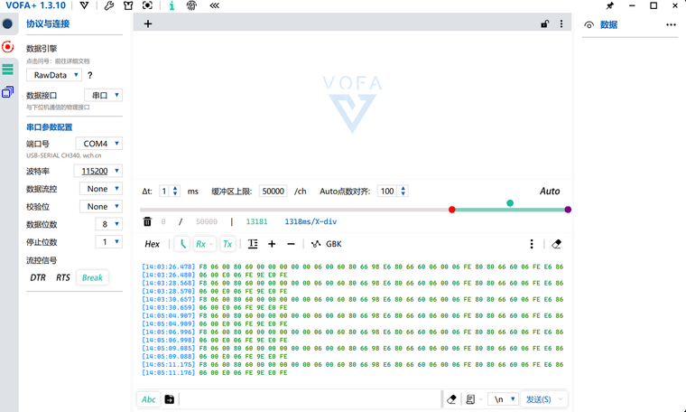Click the [14:03:26.478] log line timestamp
Image resolution: width=686 pixels, height=412 pixels.
(x=169, y=267)
